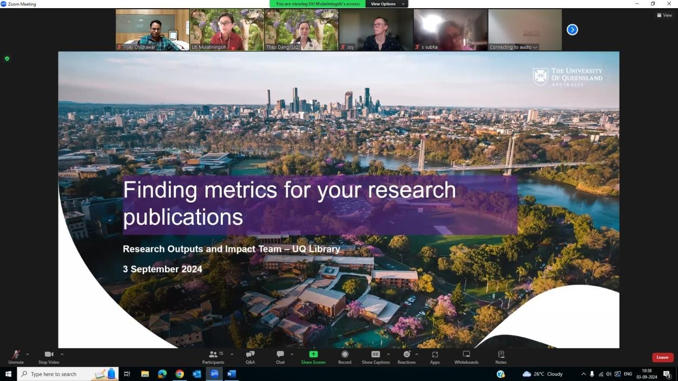Open Reactions menu
Image resolution: width=678 pixels, height=381 pixels.
tap(406, 357)
